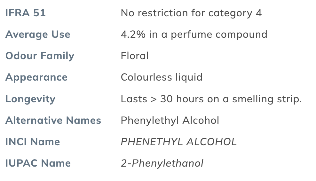Viewport: 316px width, 181px height.
Task: Click the '2-Phenylethanol' IUPAC value
Action: click(x=162, y=164)
